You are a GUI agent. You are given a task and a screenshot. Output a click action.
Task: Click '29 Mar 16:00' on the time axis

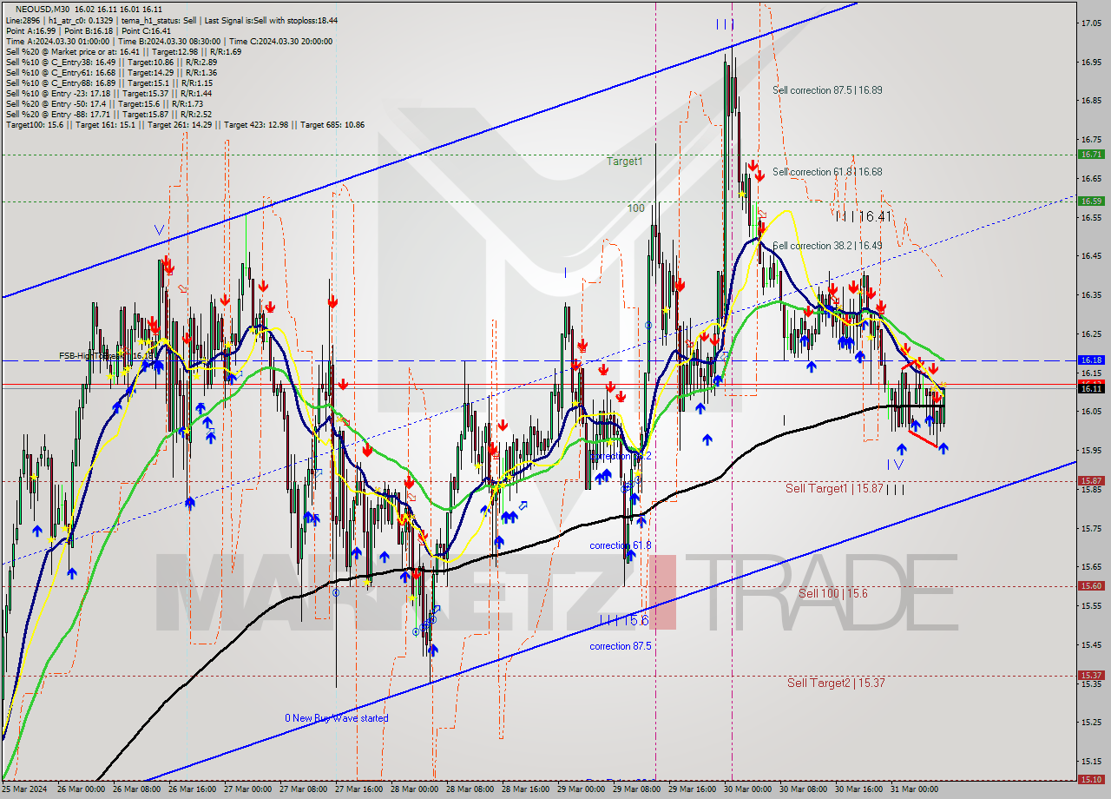pos(693,789)
